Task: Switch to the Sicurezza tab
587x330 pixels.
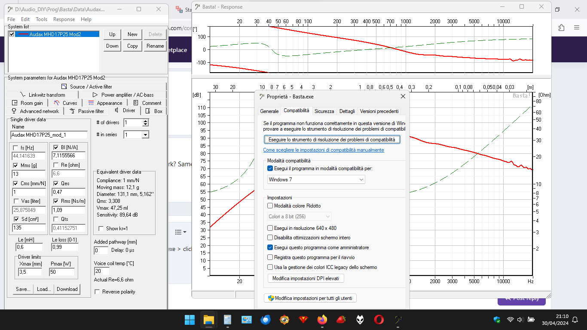Action: pos(324,111)
